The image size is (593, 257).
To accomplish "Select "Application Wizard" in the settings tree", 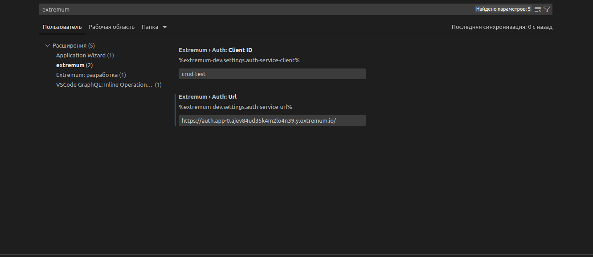I will [85, 55].
